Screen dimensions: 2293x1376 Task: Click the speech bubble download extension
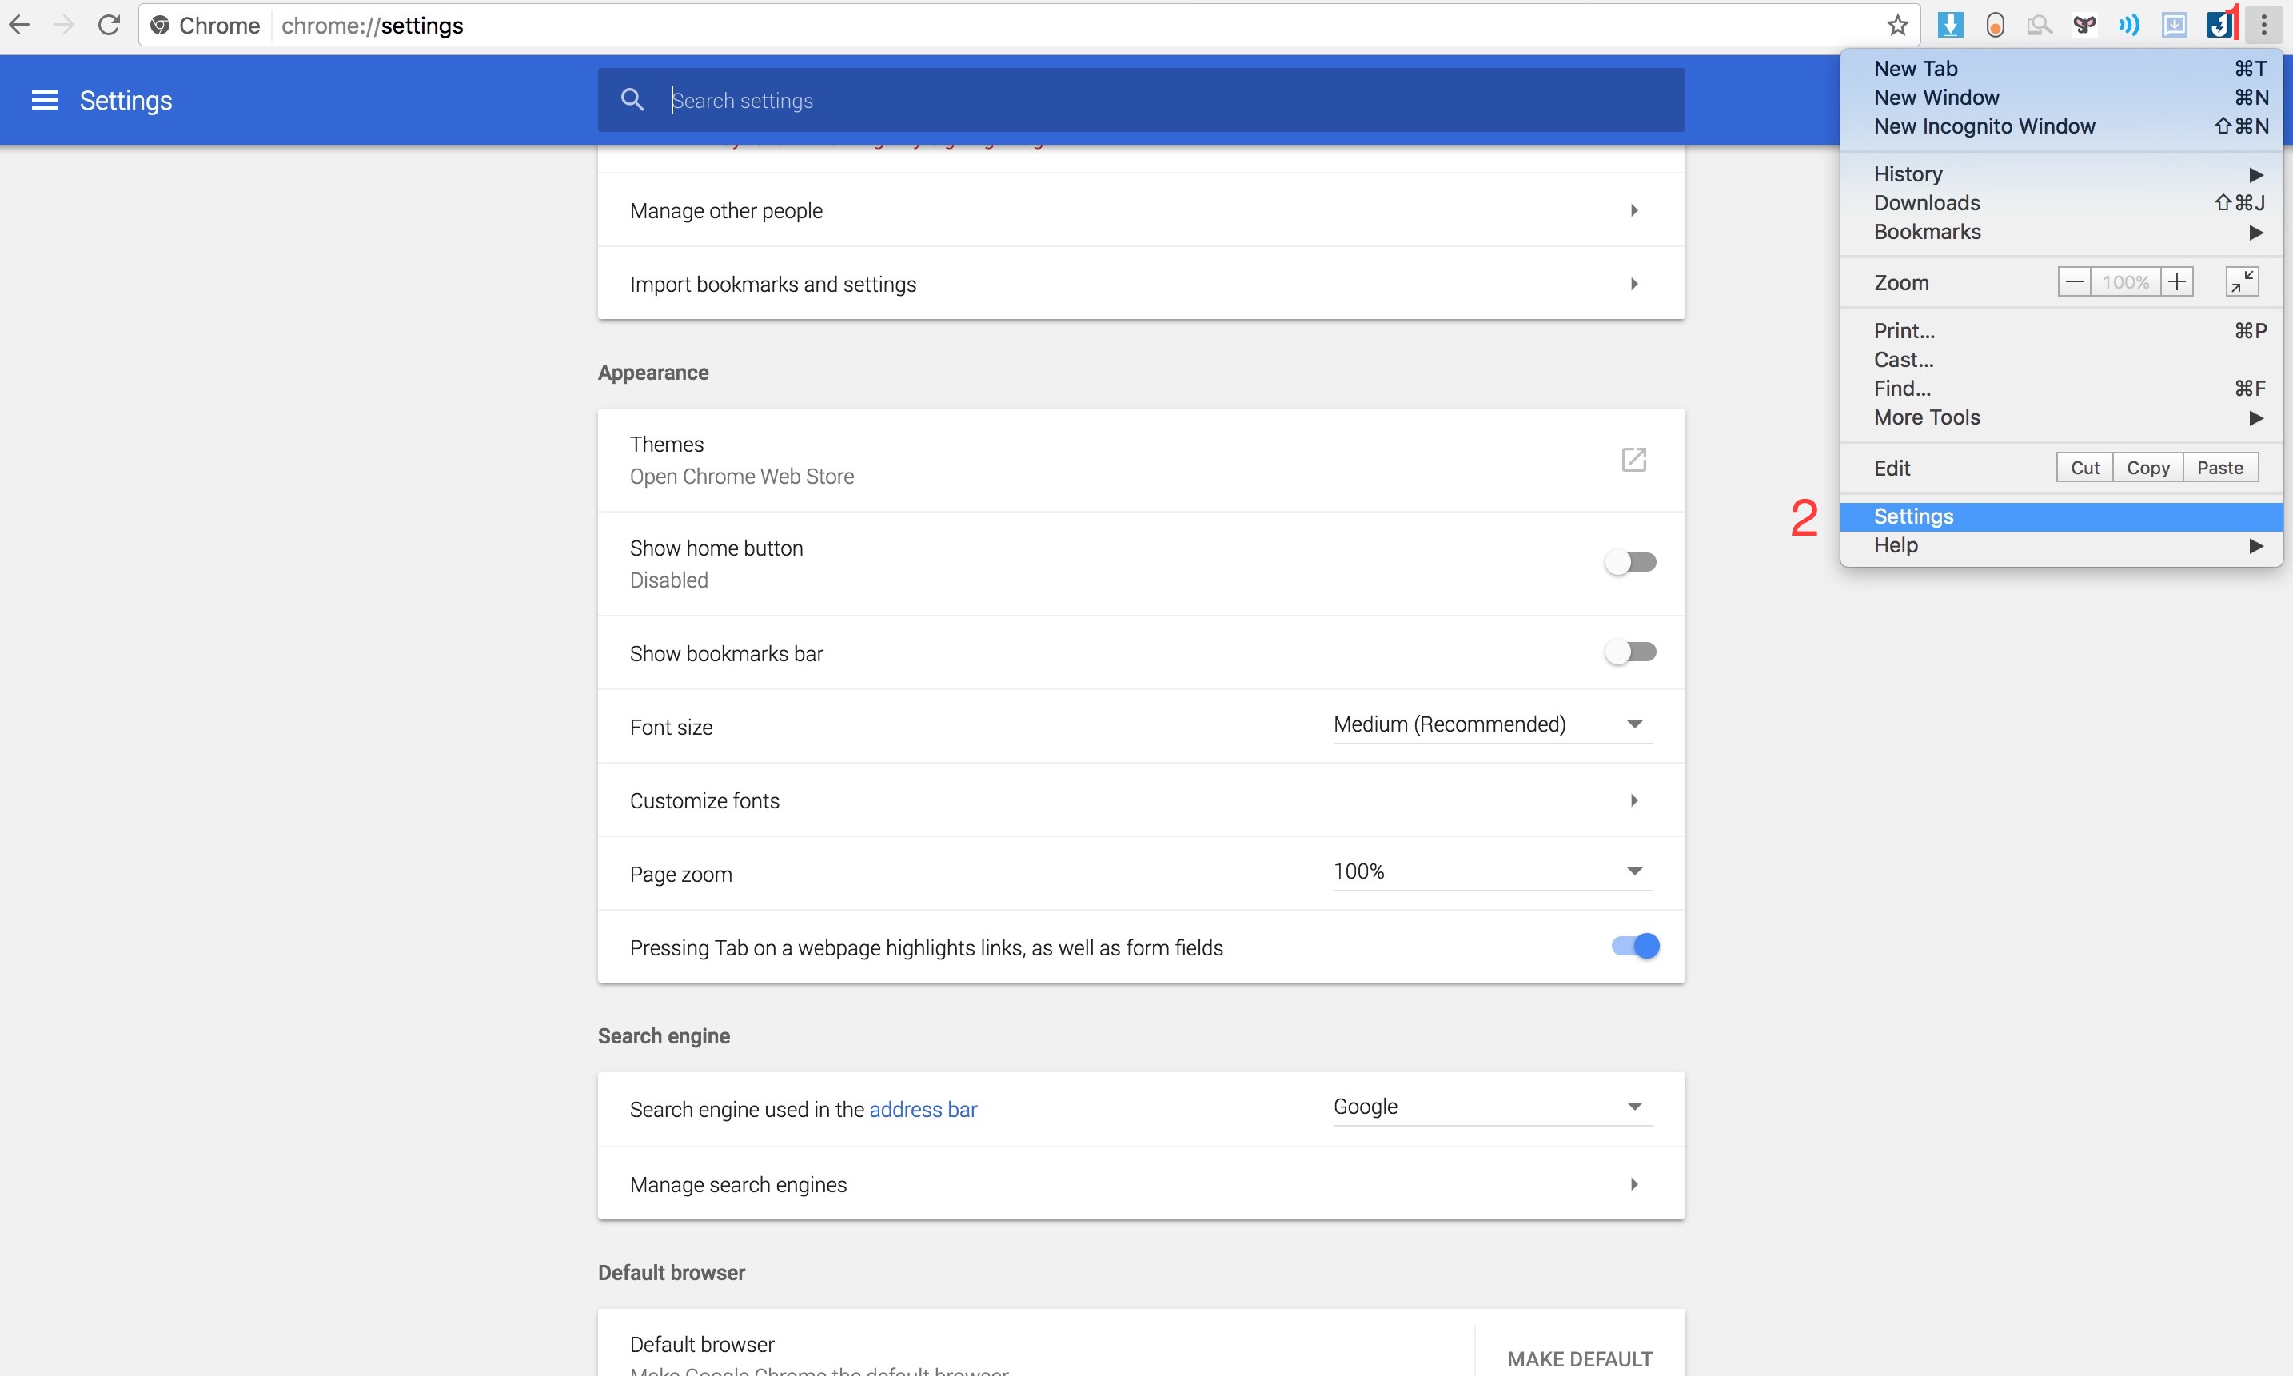[x=2176, y=25]
